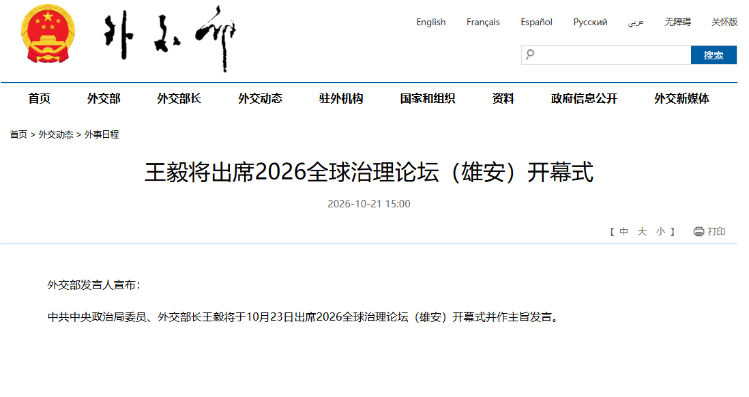Viewport: 749px width, 397px height.
Task: Open the 关怀版 version link
Action: [724, 22]
